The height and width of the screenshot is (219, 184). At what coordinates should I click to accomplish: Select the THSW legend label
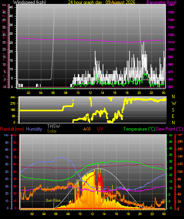click(x=54, y=126)
